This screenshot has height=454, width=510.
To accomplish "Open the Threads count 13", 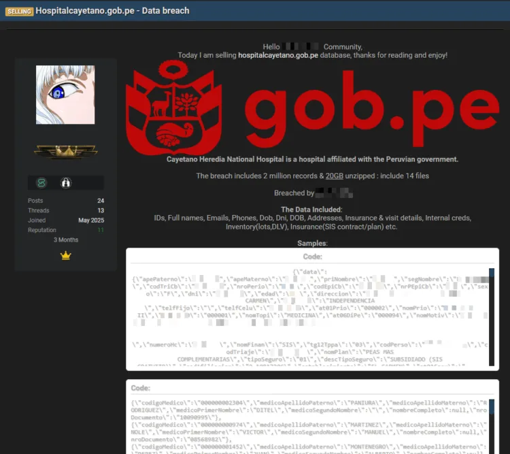I will [x=101, y=210].
